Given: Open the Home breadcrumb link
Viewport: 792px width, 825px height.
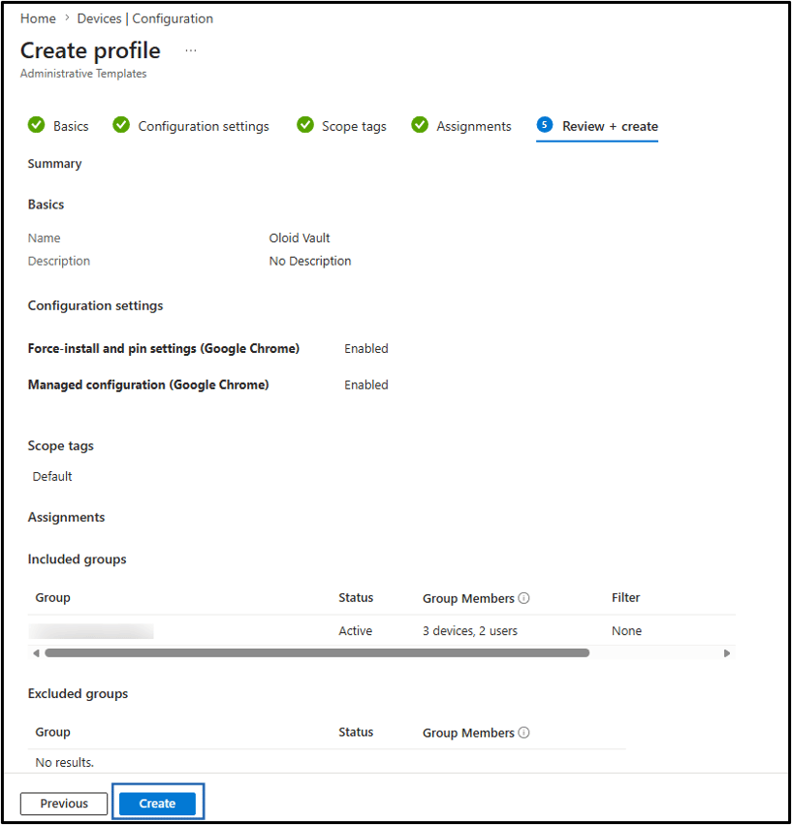Looking at the screenshot, I should click(38, 18).
